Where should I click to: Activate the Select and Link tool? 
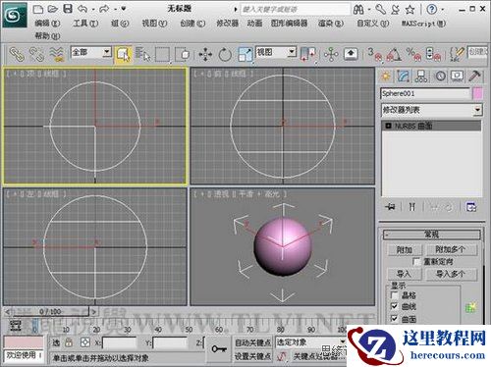pyautogui.click(x=17, y=54)
